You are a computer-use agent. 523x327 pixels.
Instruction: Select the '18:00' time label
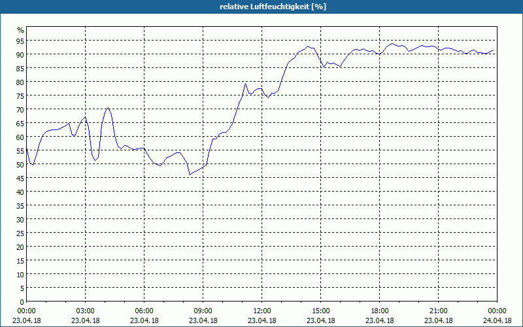380,311
